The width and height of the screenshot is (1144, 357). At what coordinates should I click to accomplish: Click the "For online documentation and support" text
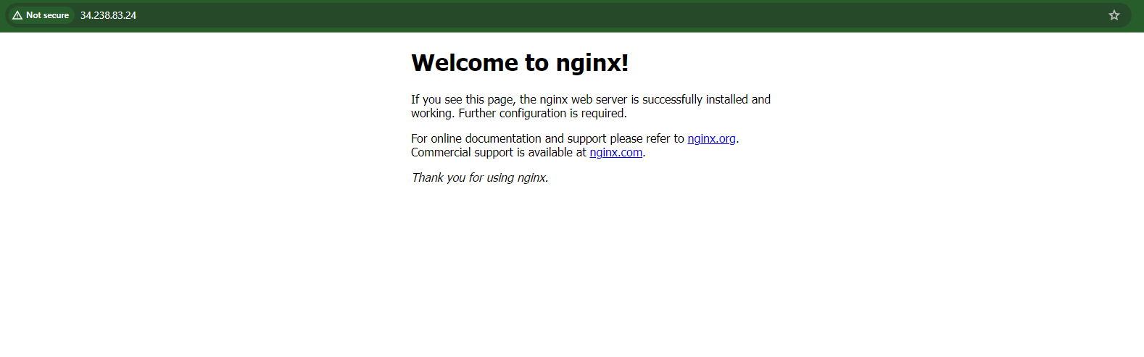[x=508, y=138]
